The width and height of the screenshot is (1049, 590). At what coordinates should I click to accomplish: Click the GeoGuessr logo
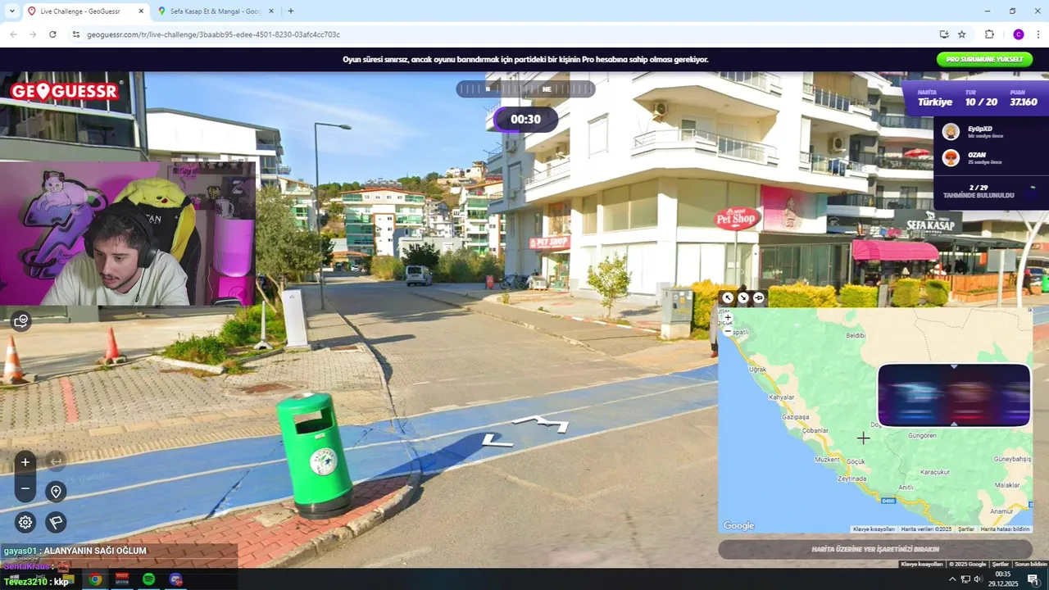66,91
